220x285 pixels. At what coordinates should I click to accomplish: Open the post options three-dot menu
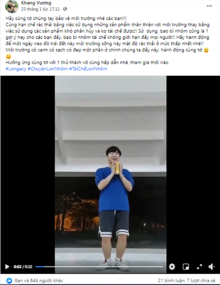coord(209,6)
